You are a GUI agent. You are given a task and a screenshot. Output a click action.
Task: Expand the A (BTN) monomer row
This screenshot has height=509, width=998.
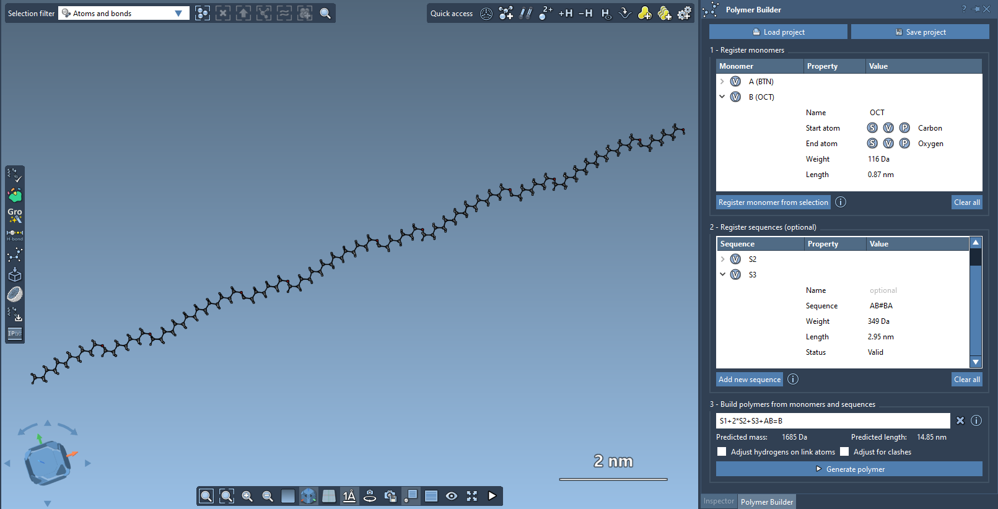point(722,82)
